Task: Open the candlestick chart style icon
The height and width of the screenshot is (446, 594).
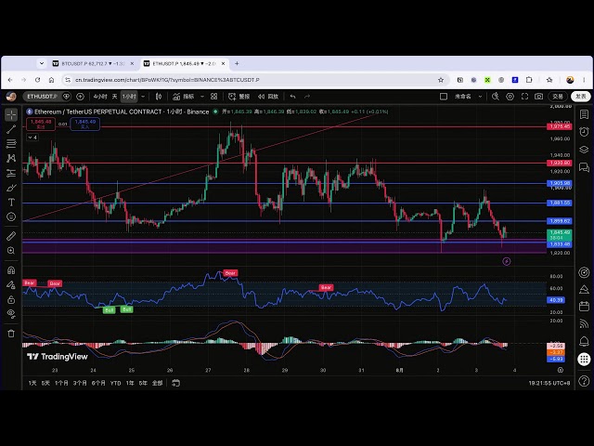Action: (159, 97)
